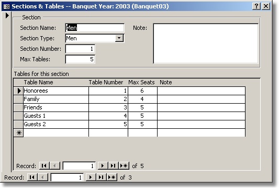
Task: Click the Note column header in subform
Action: (x=165, y=82)
